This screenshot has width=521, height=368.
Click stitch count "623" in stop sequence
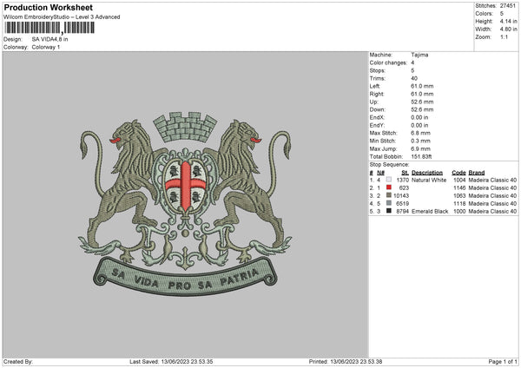point(404,188)
